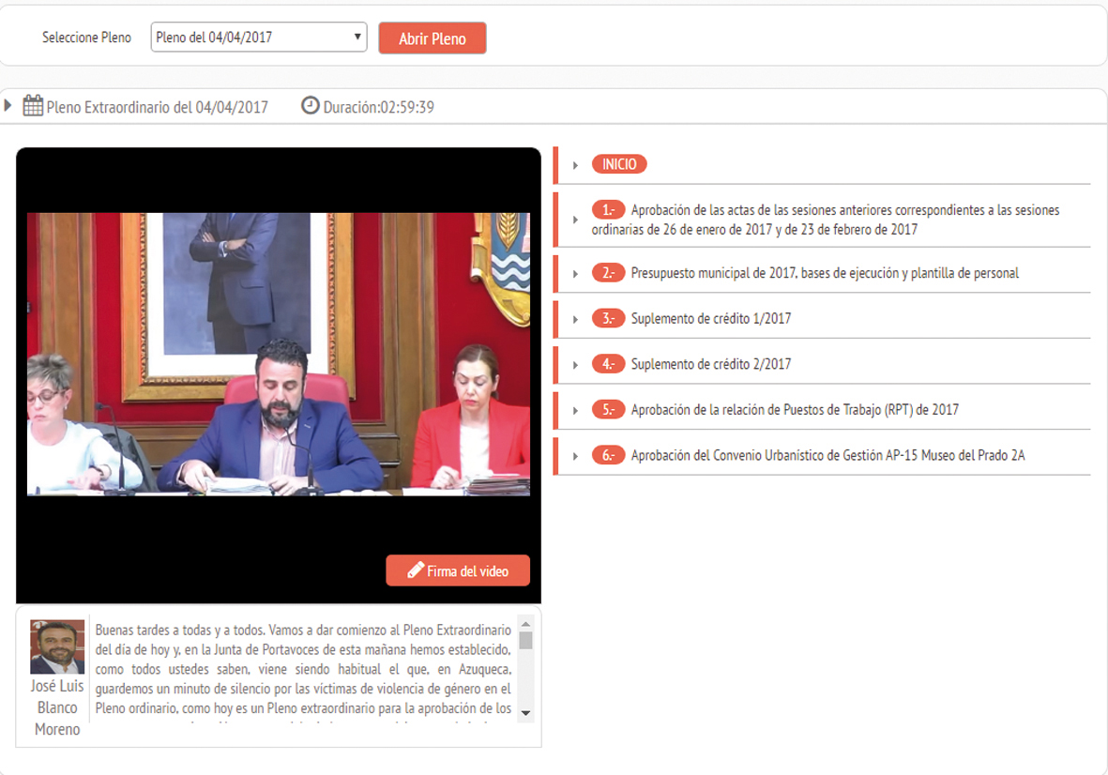Click the red number 6 badge
Image resolution: width=1108 pixels, height=775 pixels.
pyautogui.click(x=608, y=456)
